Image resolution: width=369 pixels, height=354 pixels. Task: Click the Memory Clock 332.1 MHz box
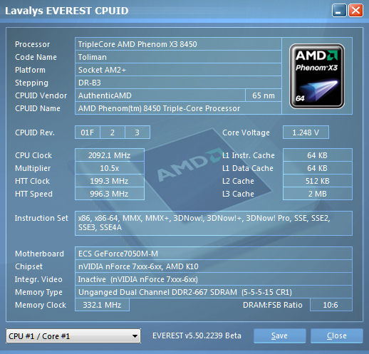[102, 305]
